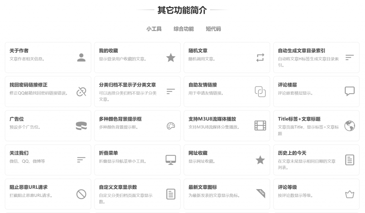Click the broken link icon in 找回密码链接修正

point(81,92)
